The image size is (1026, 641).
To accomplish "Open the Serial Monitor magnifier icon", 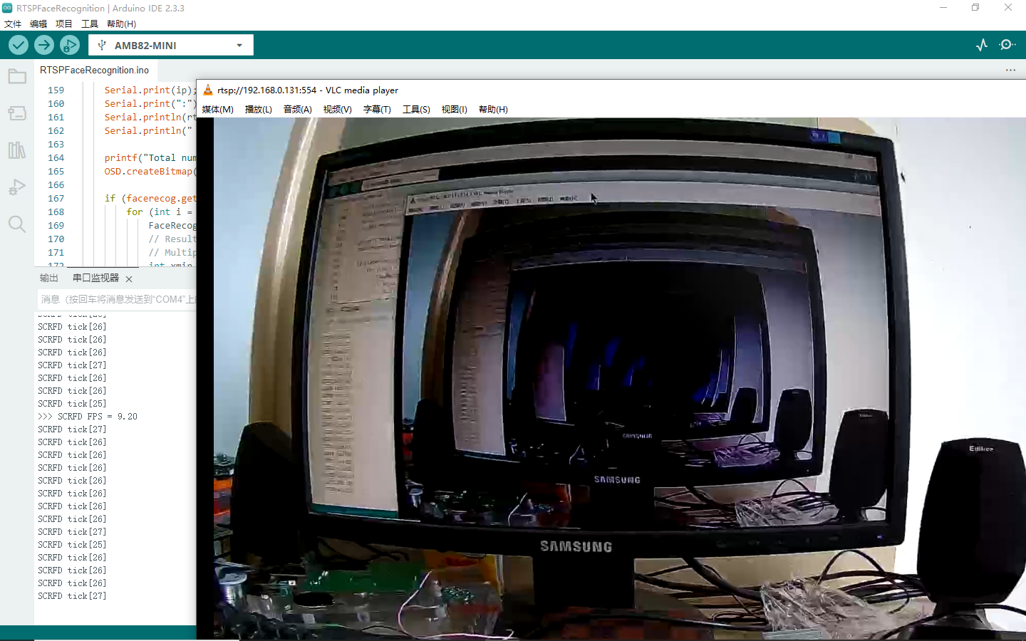I will click(1007, 45).
